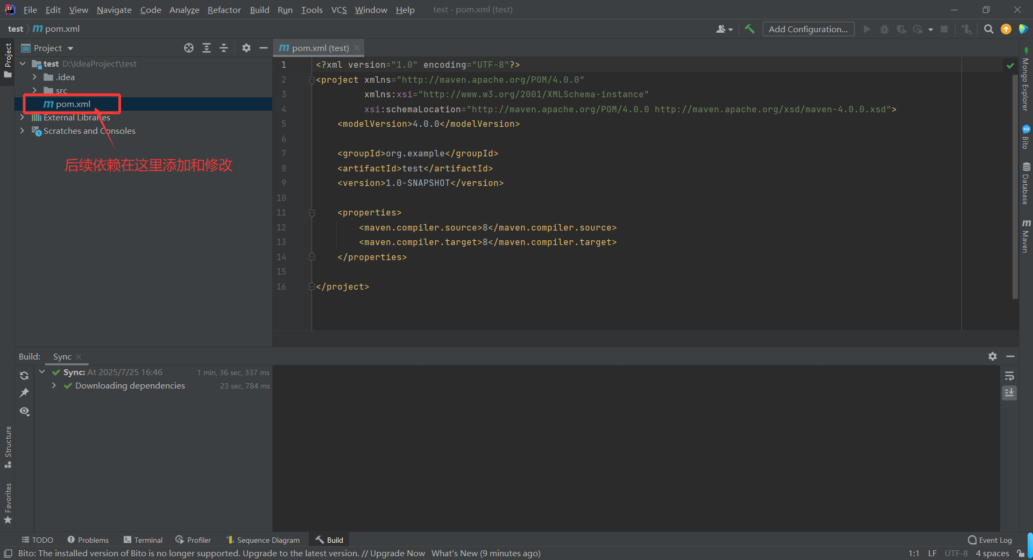This screenshot has height=560, width=1033.
Task: Click the LF line separator indicator
Action: pyautogui.click(x=932, y=554)
